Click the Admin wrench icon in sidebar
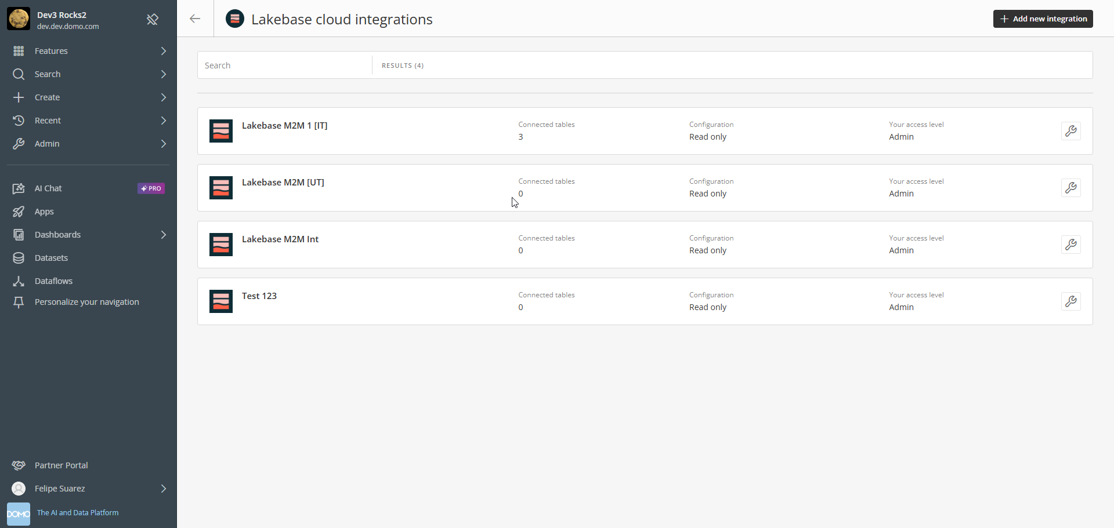This screenshot has height=528, width=1114. (x=19, y=144)
